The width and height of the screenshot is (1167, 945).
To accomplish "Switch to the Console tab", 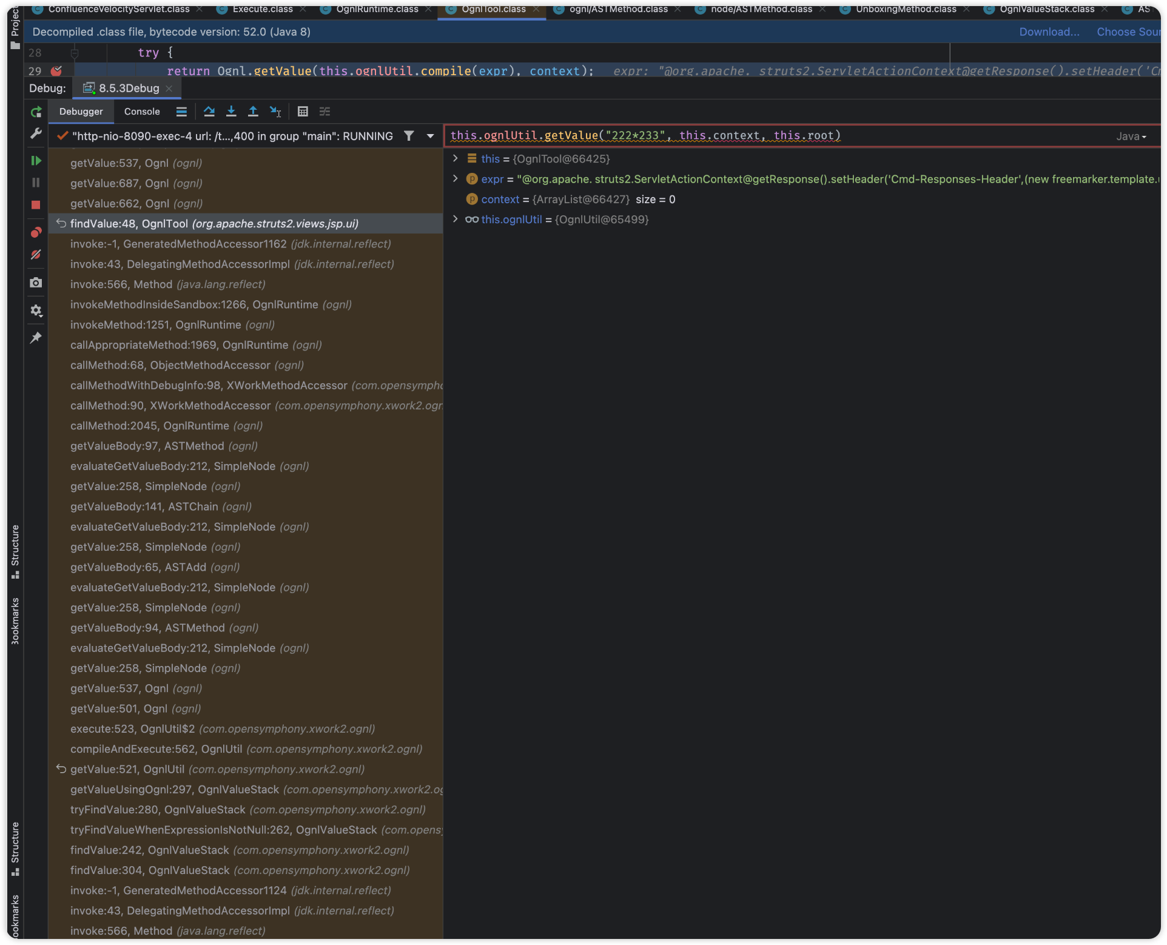I will (x=142, y=112).
